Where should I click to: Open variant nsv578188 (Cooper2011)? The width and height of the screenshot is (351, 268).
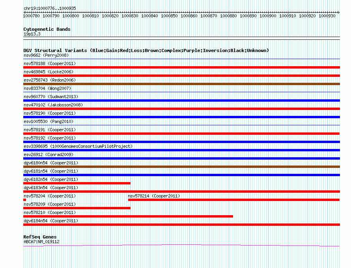click(x=50, y=63)
